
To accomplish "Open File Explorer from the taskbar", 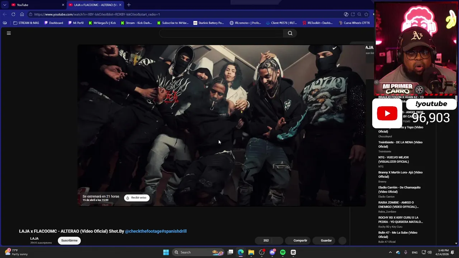I will pos(251,252).
